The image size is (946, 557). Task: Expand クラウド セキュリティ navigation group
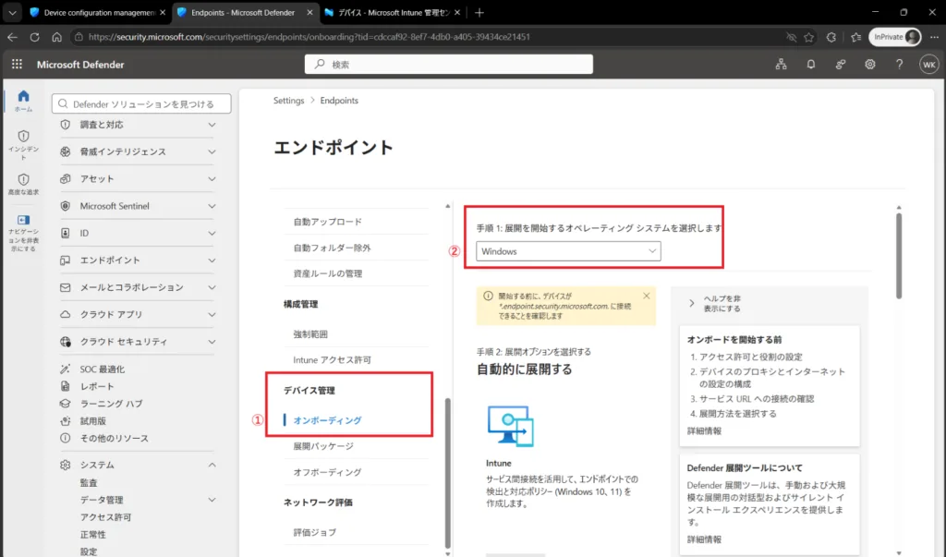[x=212, y=342]
